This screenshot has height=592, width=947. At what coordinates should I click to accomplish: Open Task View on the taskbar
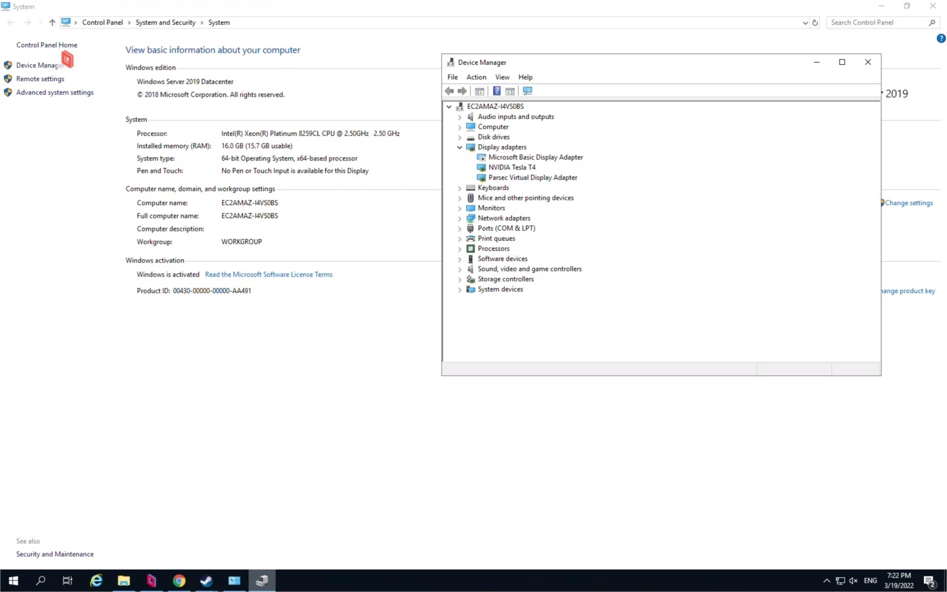pos(68,580)
